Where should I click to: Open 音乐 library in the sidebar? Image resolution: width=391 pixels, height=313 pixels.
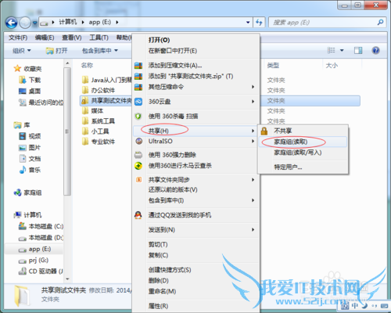coord(34,170)
